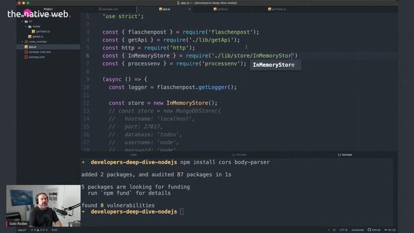Click the JavaScript grammar selector in status bar
Viewport: 414px width, 233px height.
pos(358,230)
